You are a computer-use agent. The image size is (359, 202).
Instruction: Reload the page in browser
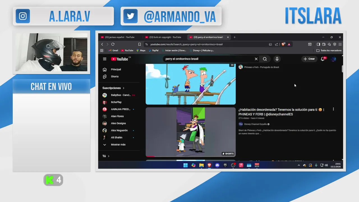(113, 44)
